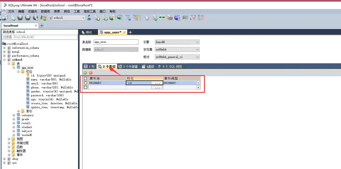Expand the 视图 folder
Viewport: 341px width, 169px height.
9,139
